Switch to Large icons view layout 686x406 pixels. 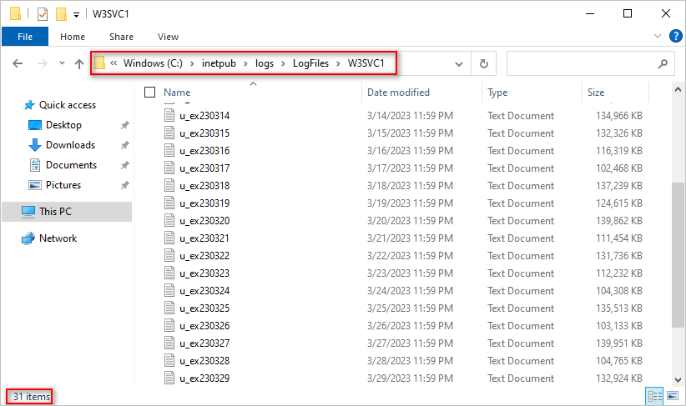click(673, 396)
